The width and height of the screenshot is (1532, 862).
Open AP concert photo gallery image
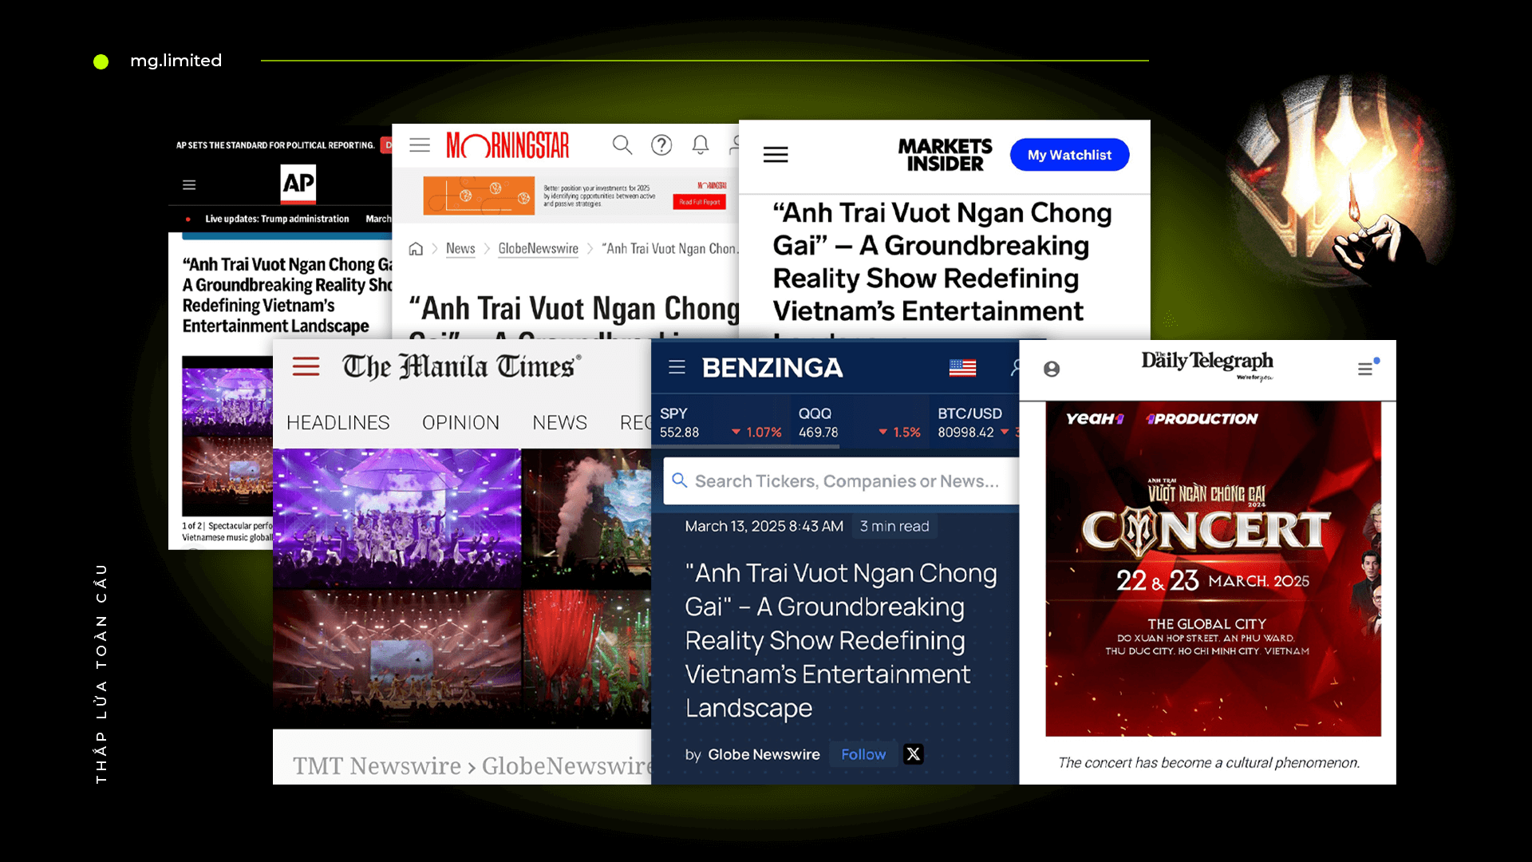pos(227,436)
